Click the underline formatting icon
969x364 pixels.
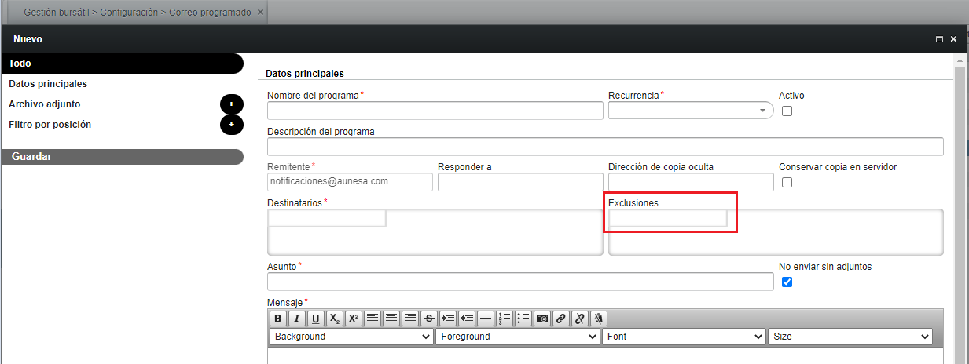(315, 318)
